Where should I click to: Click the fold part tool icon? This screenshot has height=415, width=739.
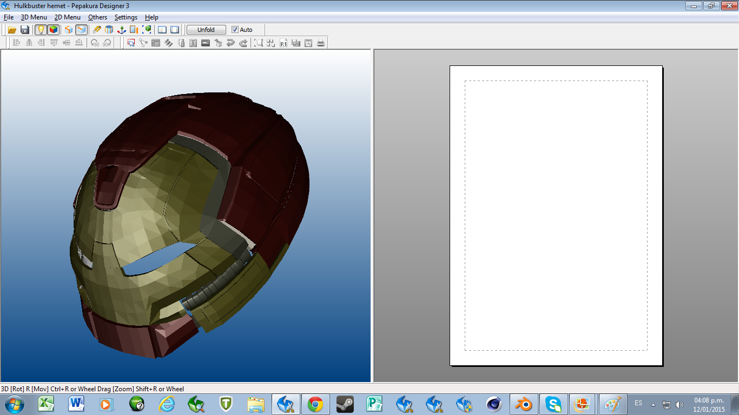tap(181, 43)
